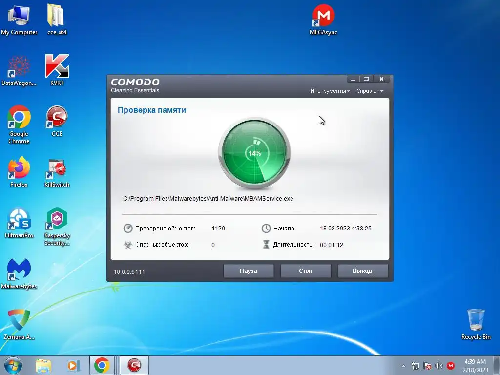Click the gauge icon by Проверено объектов
Viewport: 500px width, 375px height.
(128, 228)
